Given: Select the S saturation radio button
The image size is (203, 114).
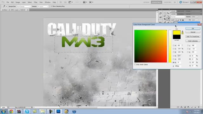Looking at the screenshot, I should (174, 49).
